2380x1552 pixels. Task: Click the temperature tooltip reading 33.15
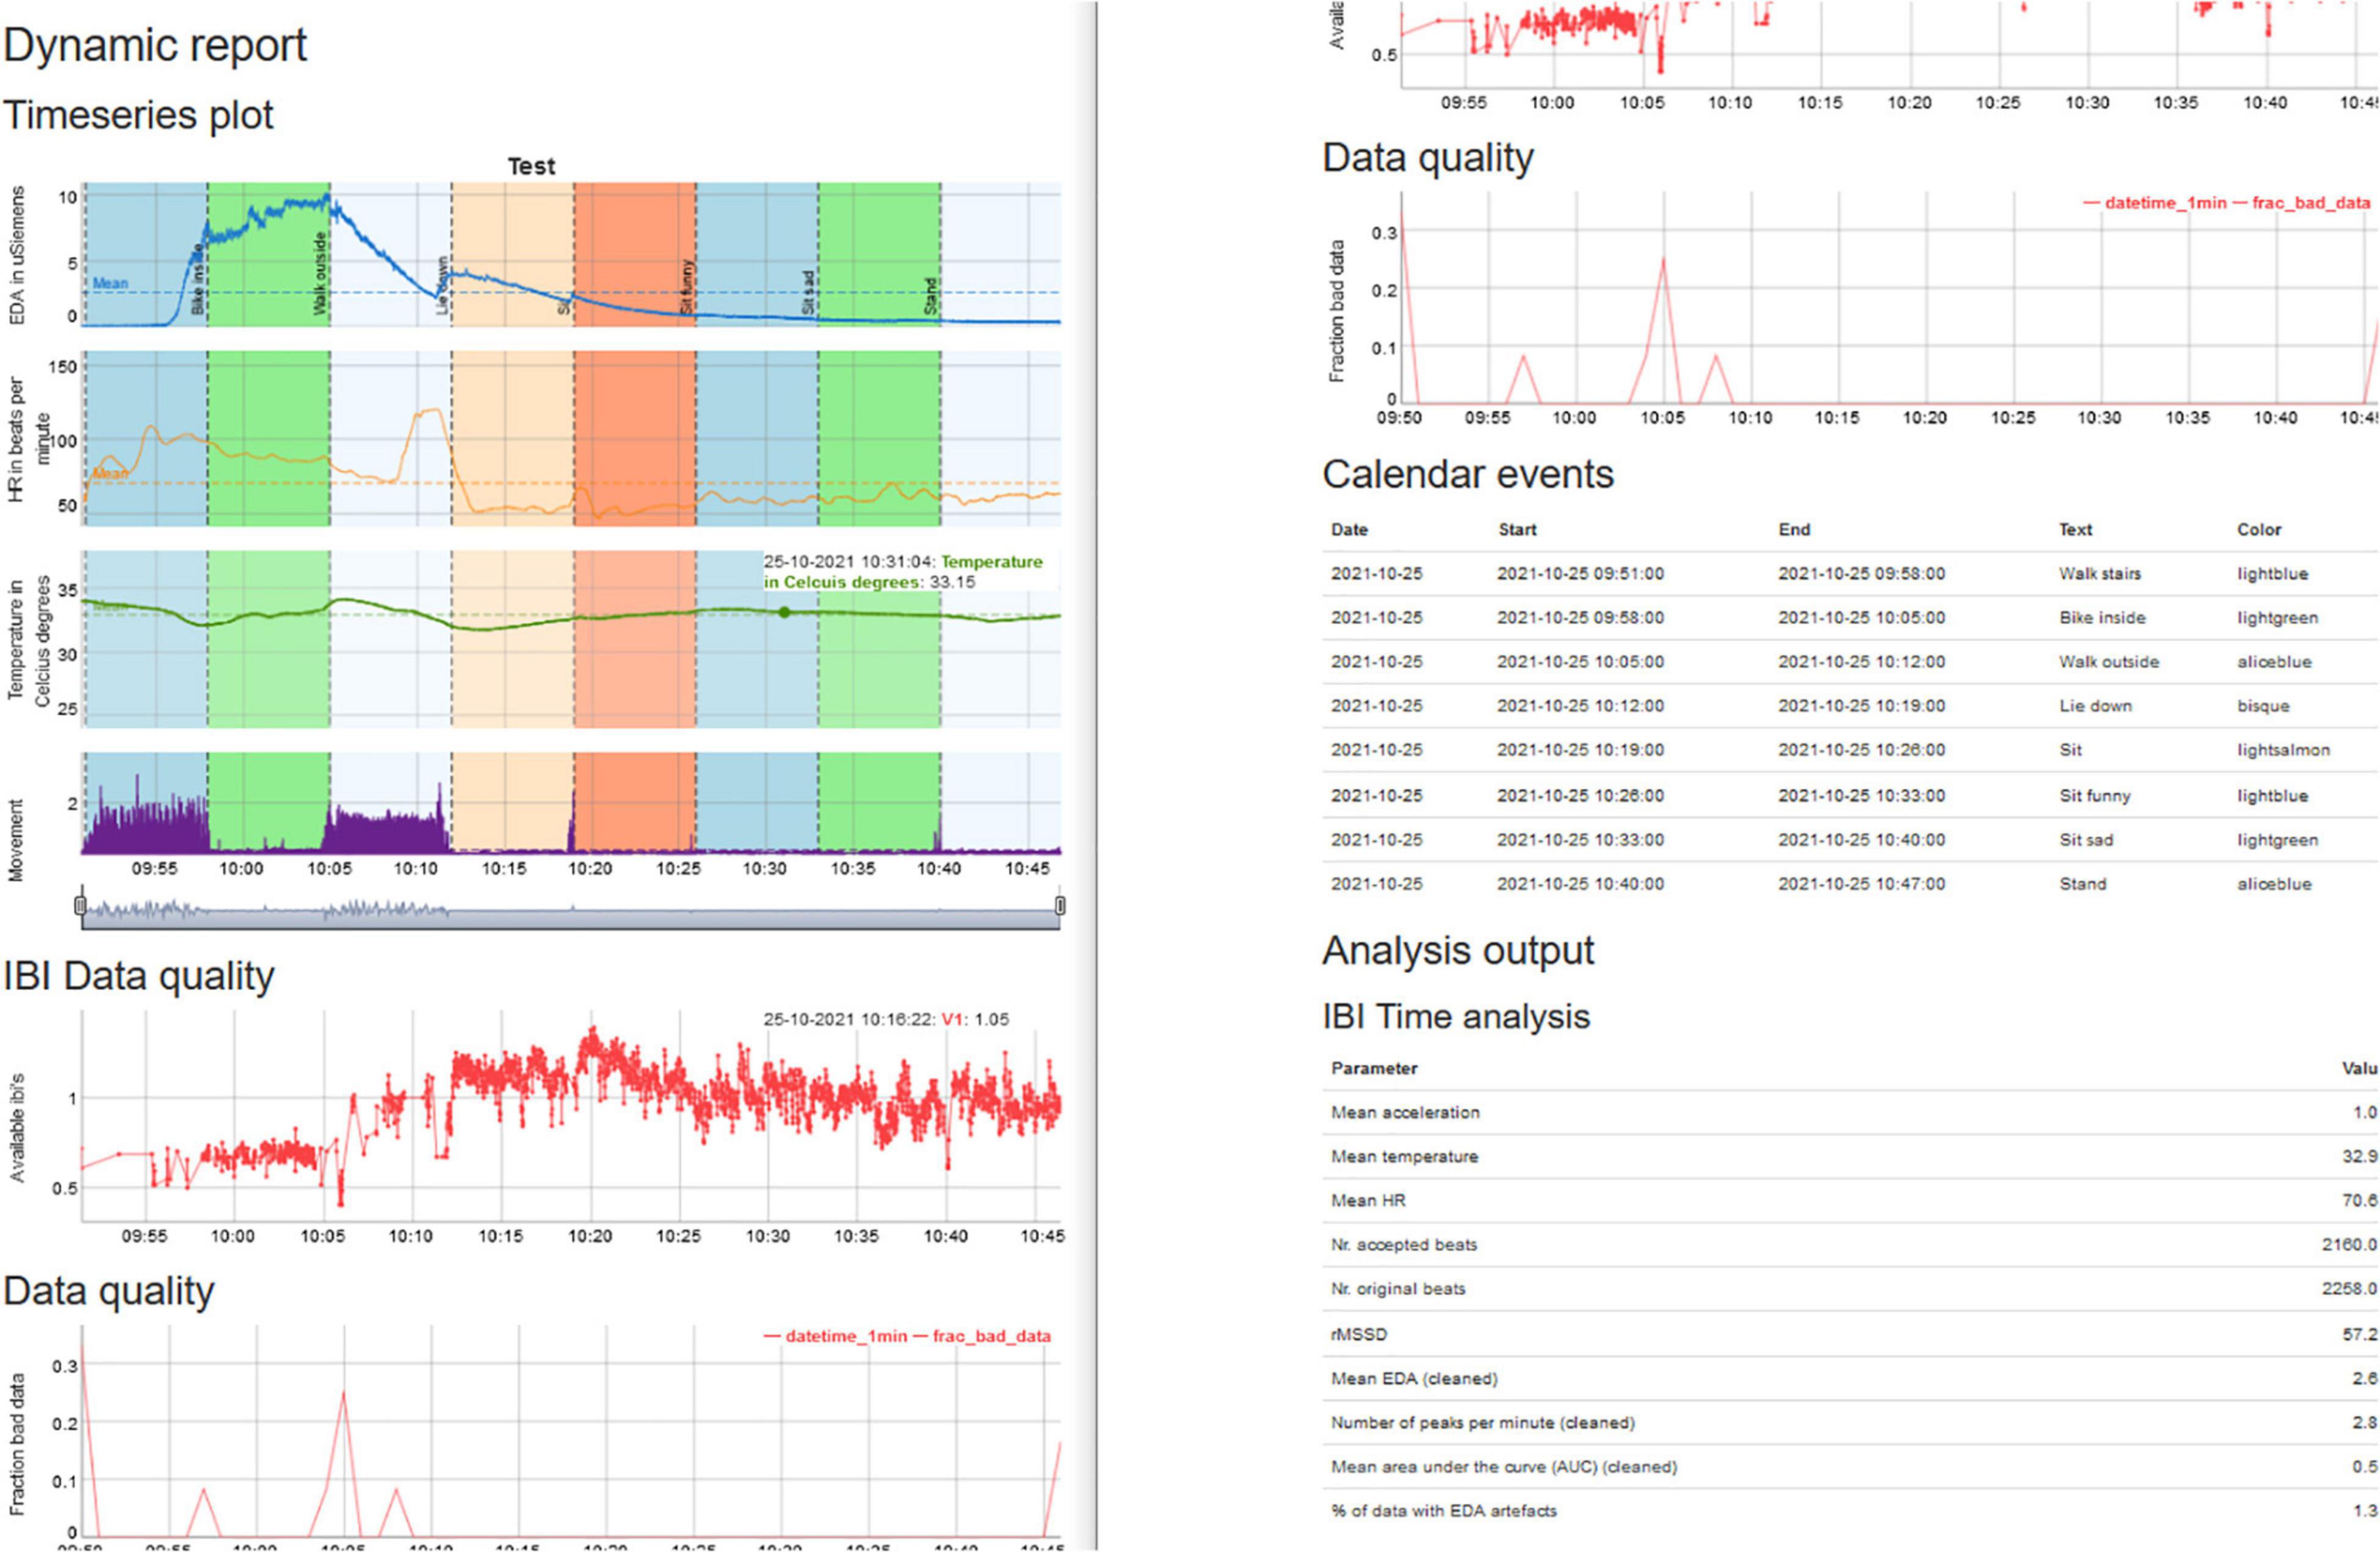pos(903,571)
